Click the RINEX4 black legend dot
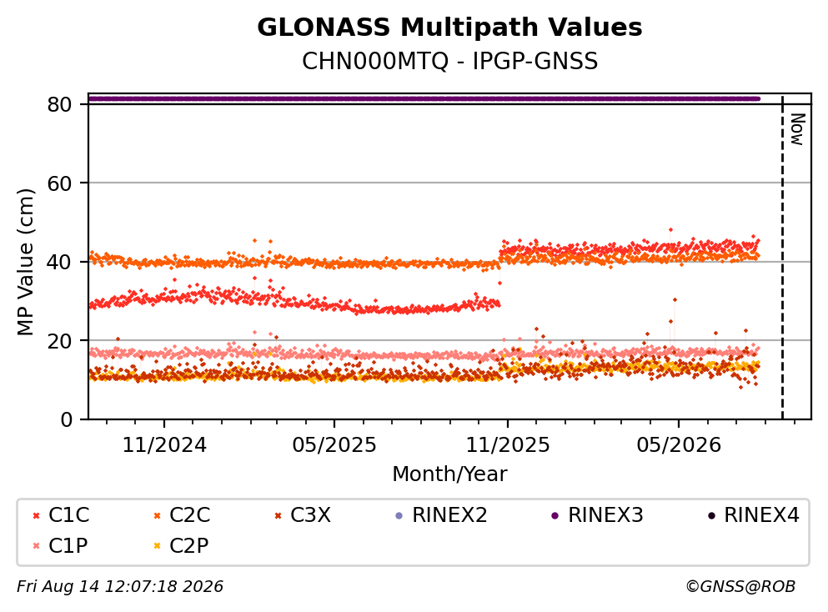 point(711,516)
